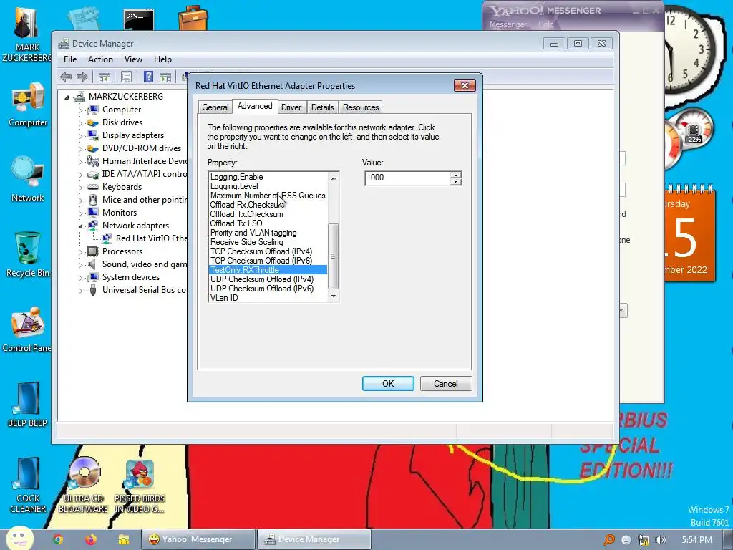Click OK in the adapter properties dialog
733x550 pixels.
[388, 384]
